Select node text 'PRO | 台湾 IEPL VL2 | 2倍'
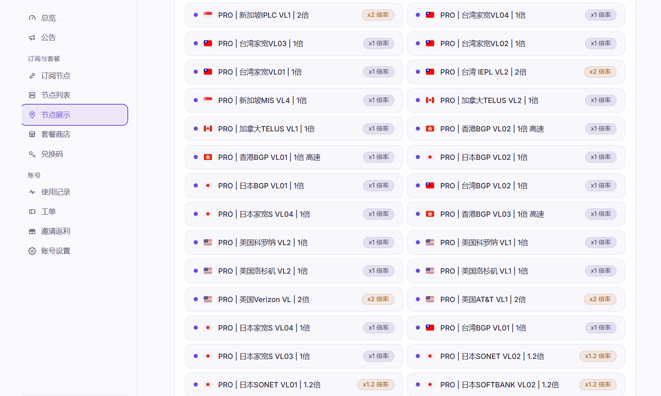This screenshot has height=396, width=661. point(483,72)
